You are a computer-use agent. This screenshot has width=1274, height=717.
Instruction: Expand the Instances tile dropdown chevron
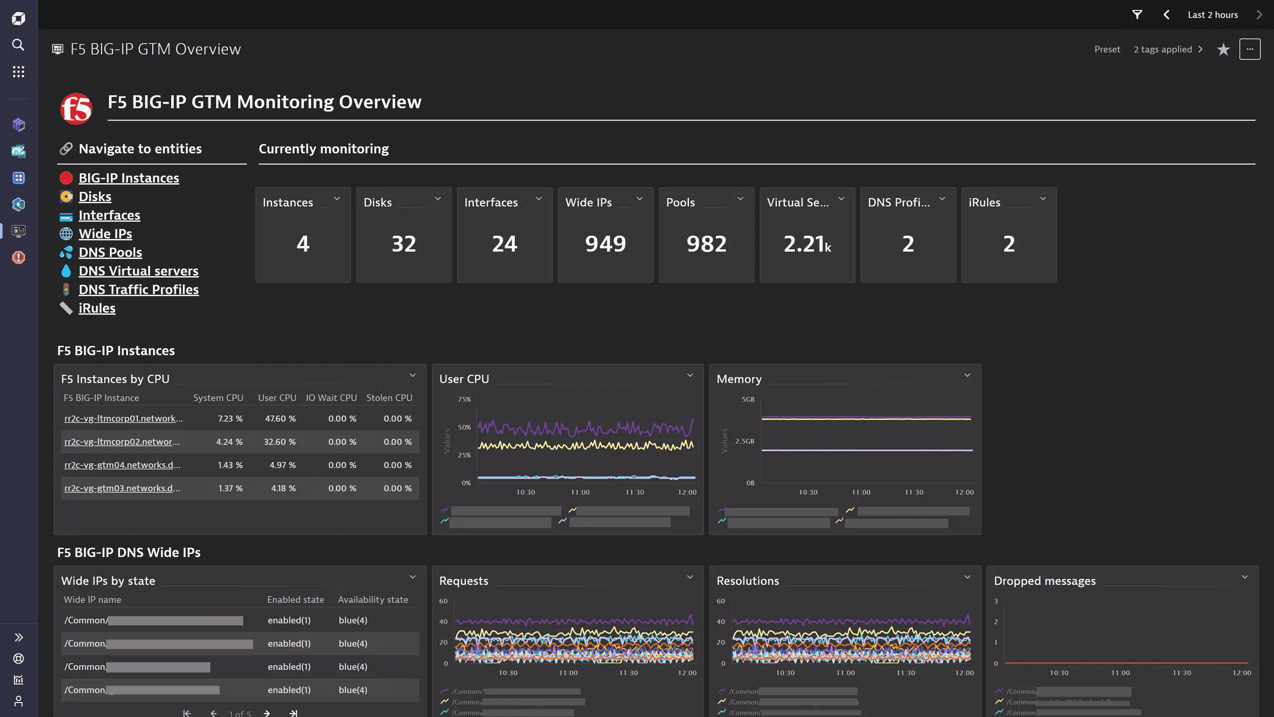[x=337, y=199]
